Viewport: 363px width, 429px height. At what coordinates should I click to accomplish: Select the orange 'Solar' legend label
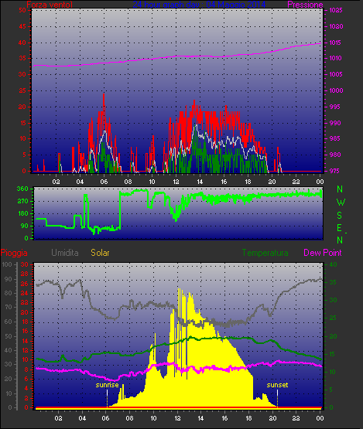100,253
